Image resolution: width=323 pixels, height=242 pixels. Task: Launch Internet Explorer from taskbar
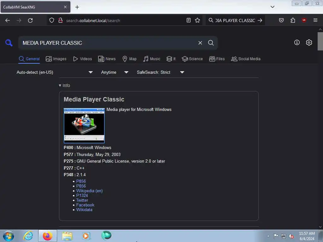click(x=28, y=236)
